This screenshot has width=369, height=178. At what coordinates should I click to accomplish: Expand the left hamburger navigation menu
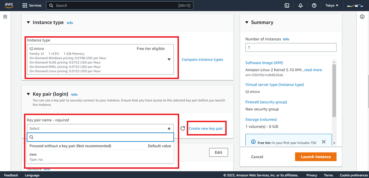click(5, 17)
